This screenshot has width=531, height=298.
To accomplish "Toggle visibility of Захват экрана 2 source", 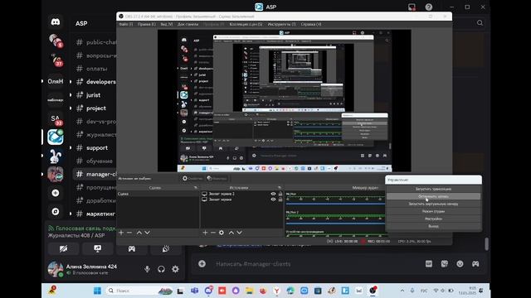I will (273, 194).
